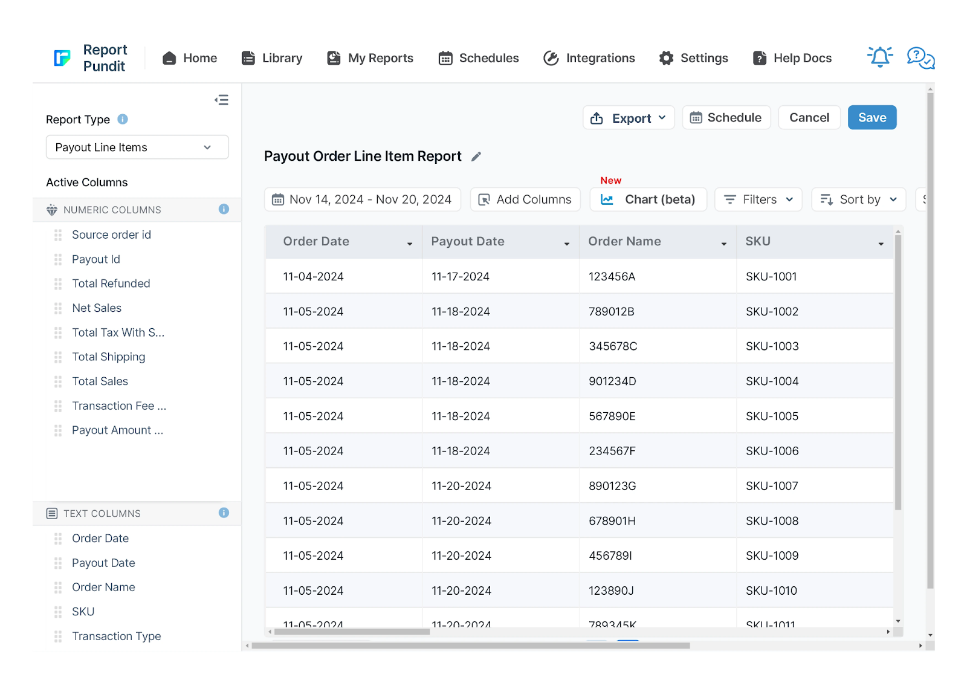Click order name 890123G

point(612,486)
